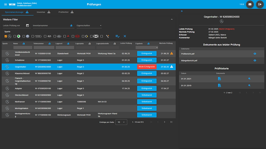Go to the next page of results
266x149 pixels.
click(x=164, y=122)
